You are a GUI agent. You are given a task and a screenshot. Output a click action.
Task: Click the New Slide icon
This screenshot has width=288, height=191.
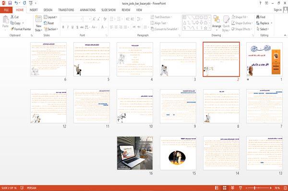point(38,19)
